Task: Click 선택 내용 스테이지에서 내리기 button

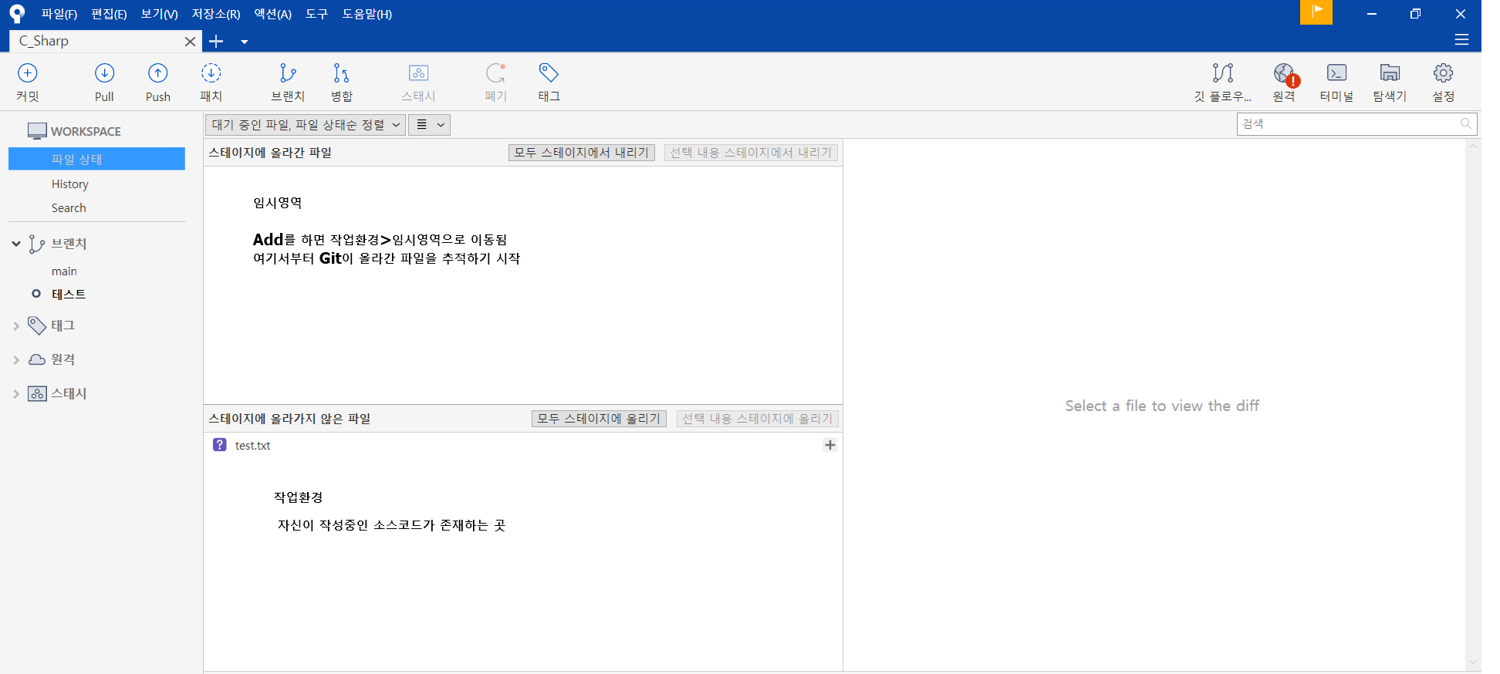Action: pos(751,153)
